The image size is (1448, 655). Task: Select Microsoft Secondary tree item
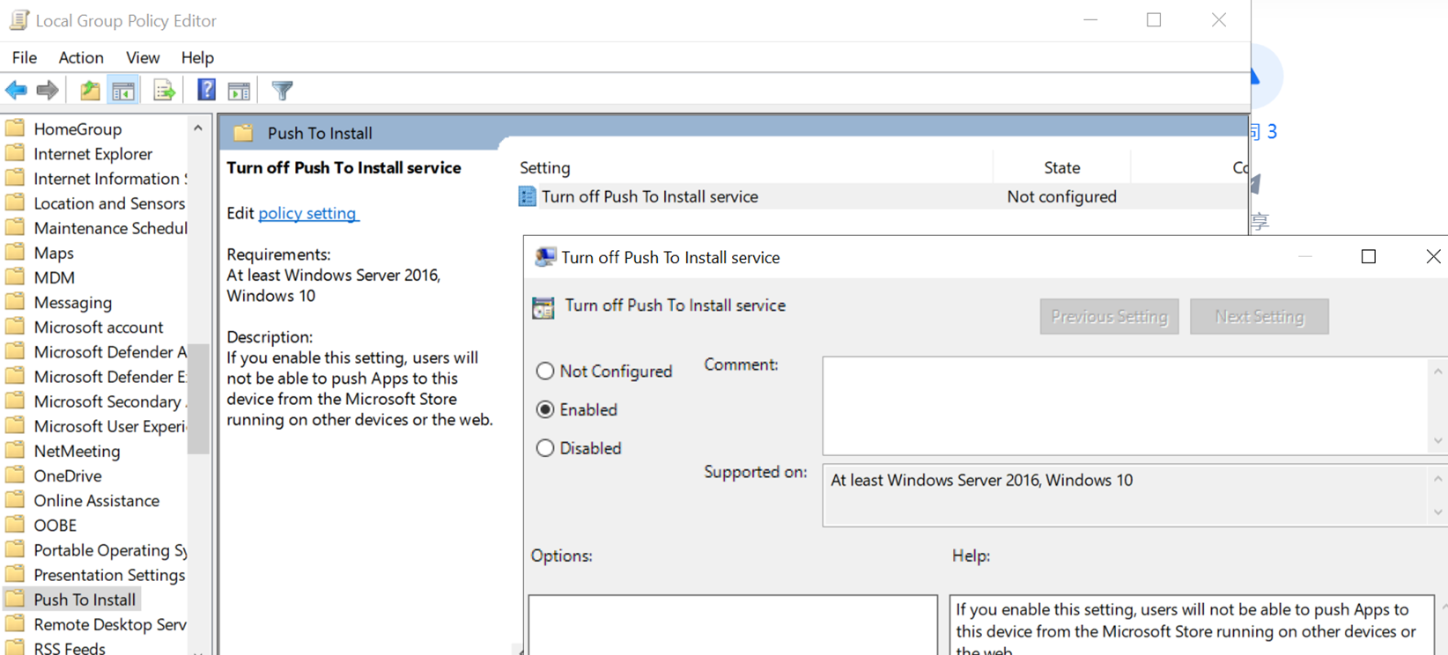click(x=109, y=401)
